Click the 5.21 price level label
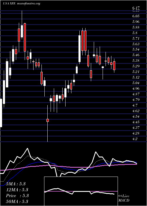147x206 pixels. (136, 72)
